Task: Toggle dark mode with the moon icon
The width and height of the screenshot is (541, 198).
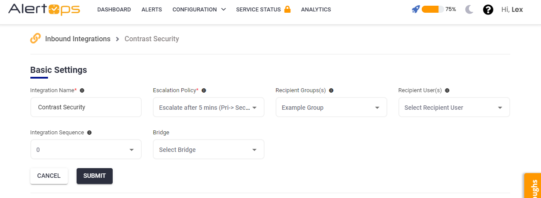Action: click(469, 9)
